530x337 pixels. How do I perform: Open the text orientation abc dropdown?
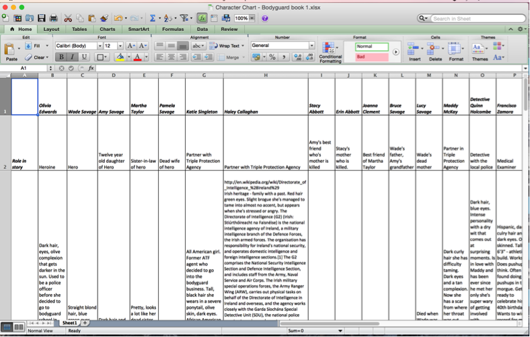(198, 46)
